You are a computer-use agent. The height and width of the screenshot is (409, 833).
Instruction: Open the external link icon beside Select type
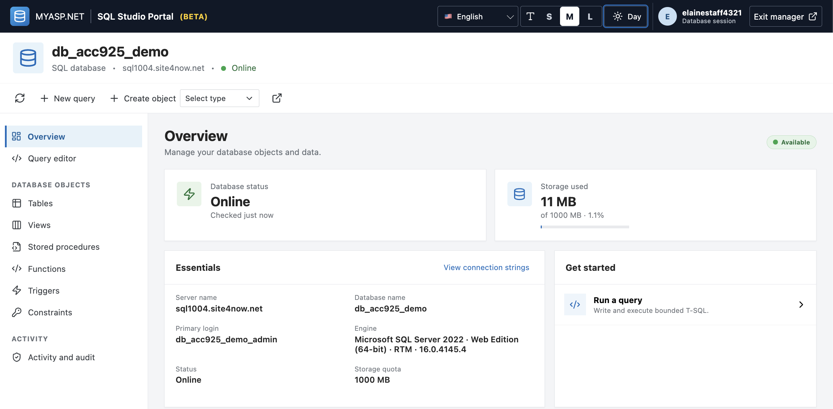pyautogui.click(x=277, y=98)
